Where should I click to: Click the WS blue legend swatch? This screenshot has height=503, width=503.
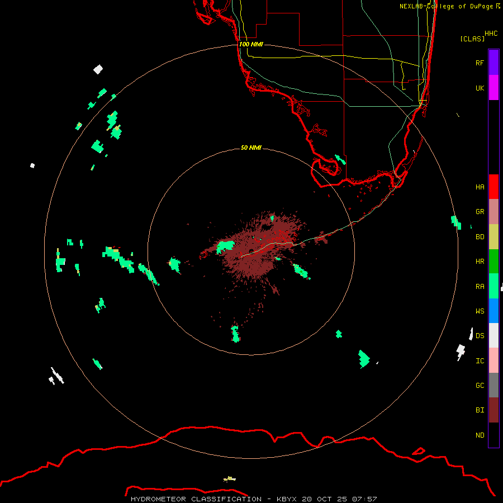(493, 311)
